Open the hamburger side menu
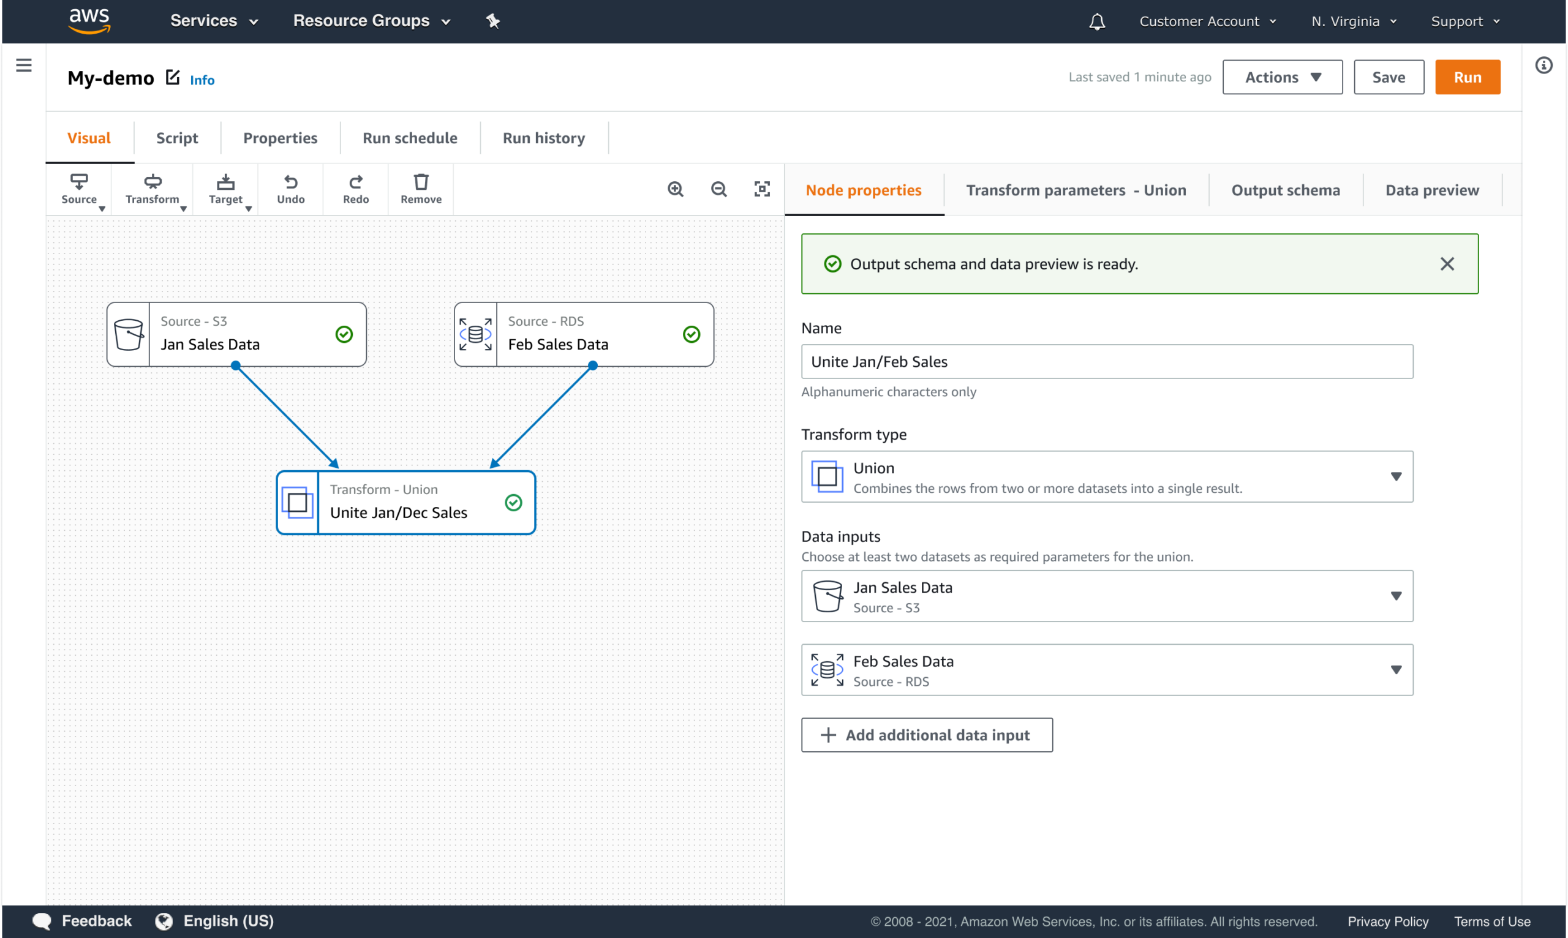This screenshot has width=1568, height=938. pos(24,65)
